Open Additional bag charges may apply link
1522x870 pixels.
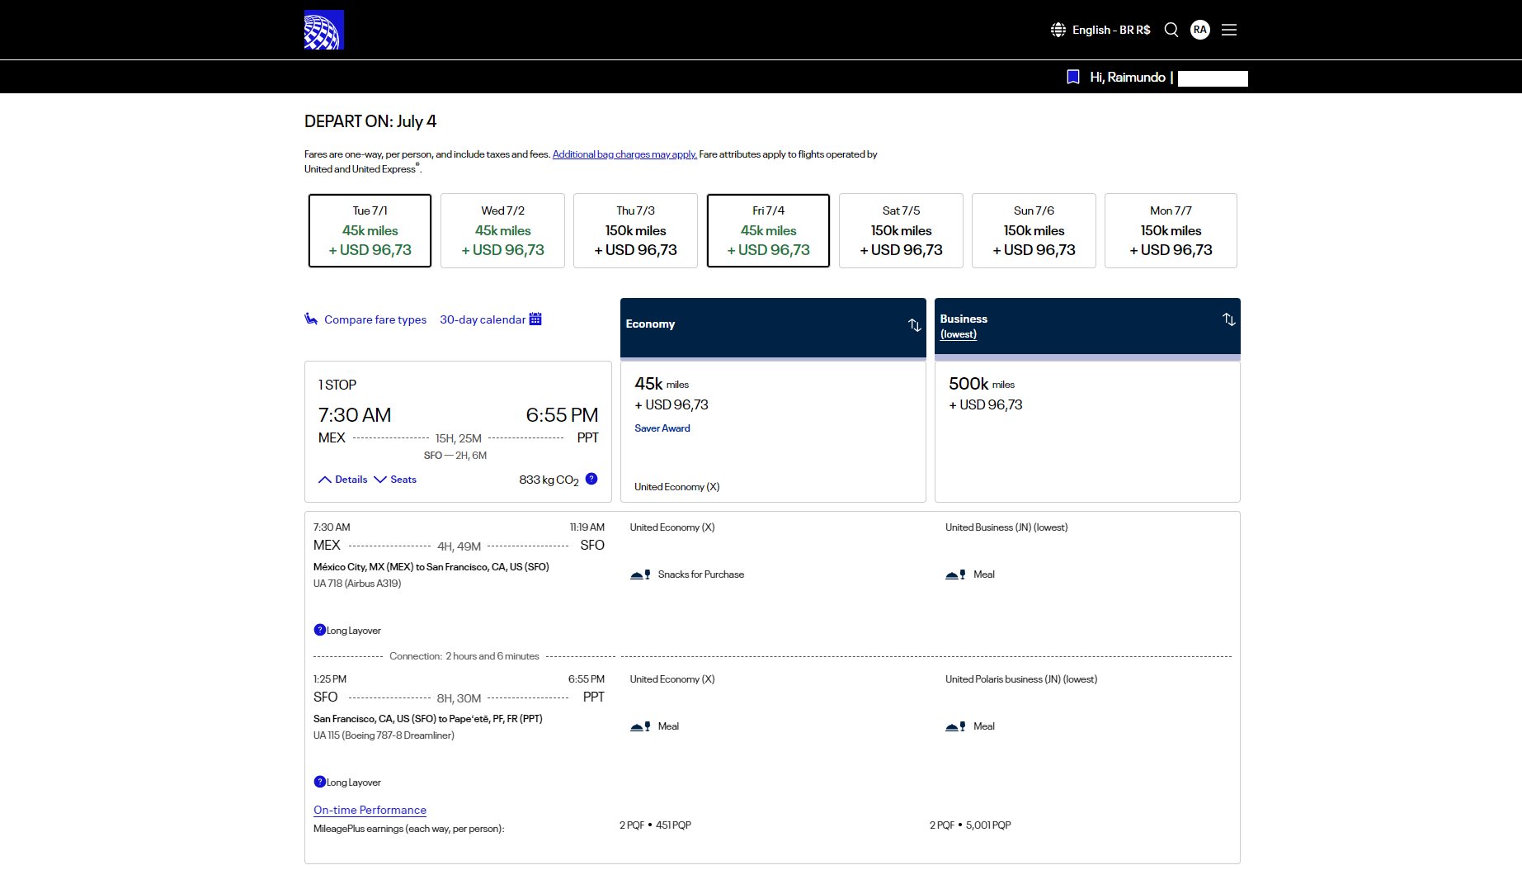[624, 154]
